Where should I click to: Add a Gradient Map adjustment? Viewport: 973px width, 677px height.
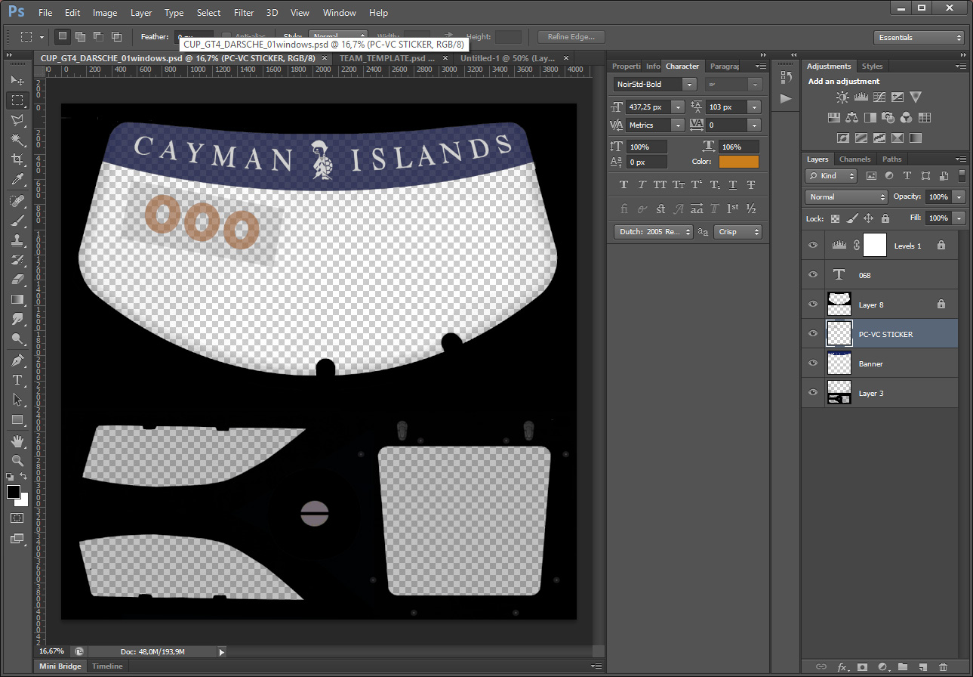916,138
